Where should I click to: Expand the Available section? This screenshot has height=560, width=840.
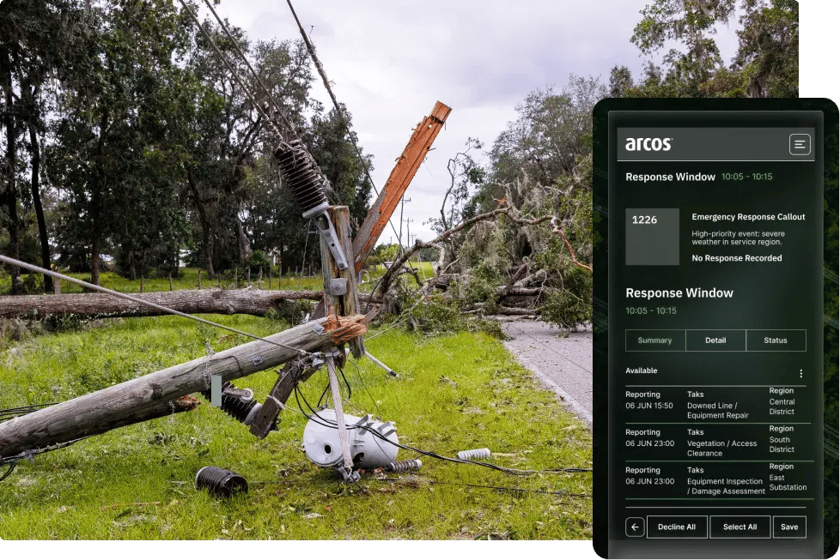point(640,370)
